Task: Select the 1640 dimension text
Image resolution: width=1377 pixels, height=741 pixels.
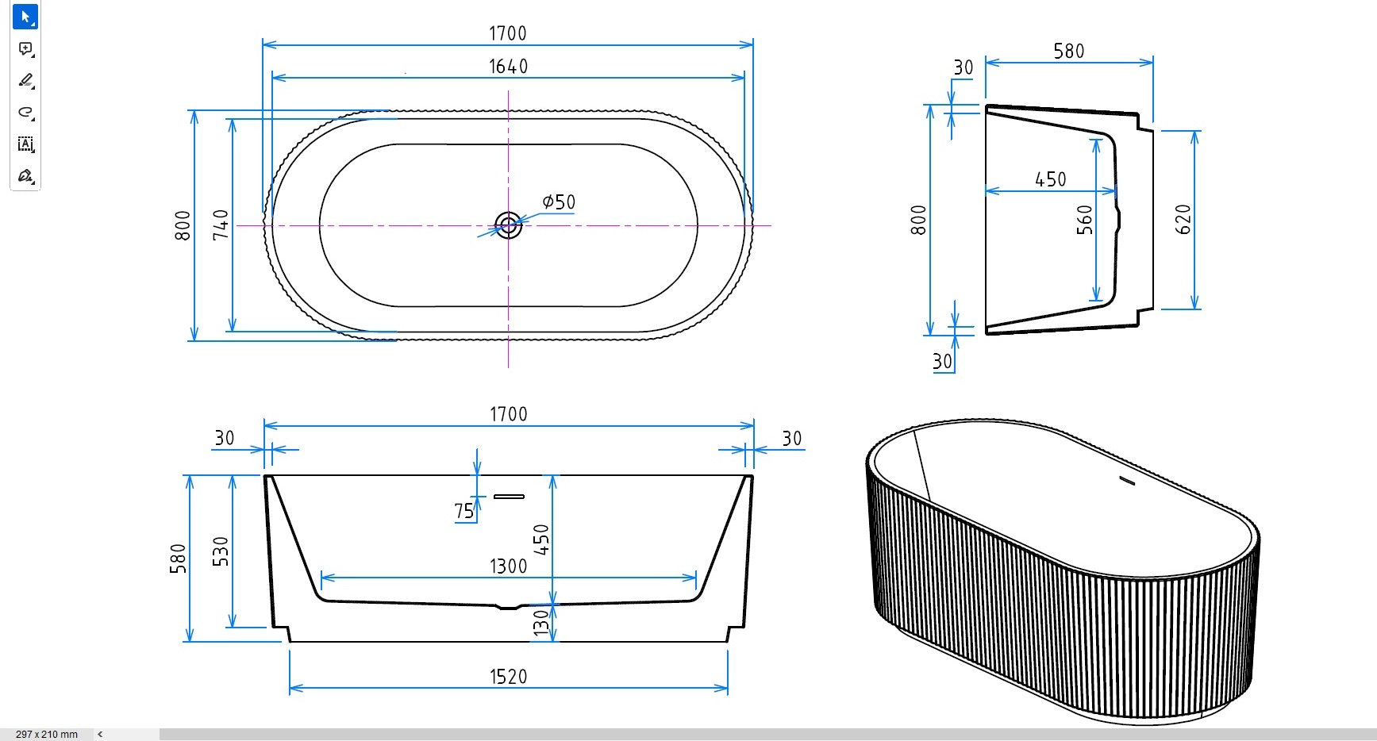Action: [508, 67]
